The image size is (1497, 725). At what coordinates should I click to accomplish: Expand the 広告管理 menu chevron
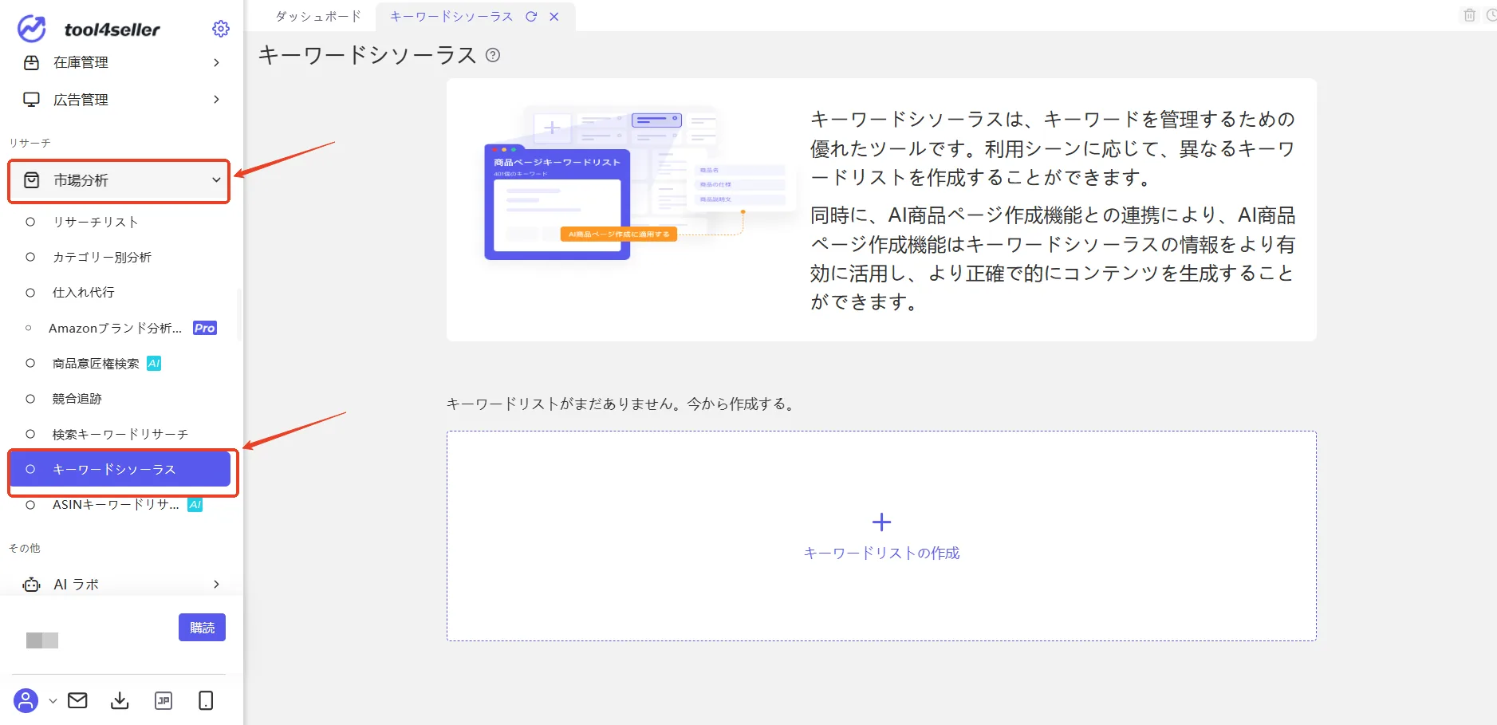pos(216,100)
